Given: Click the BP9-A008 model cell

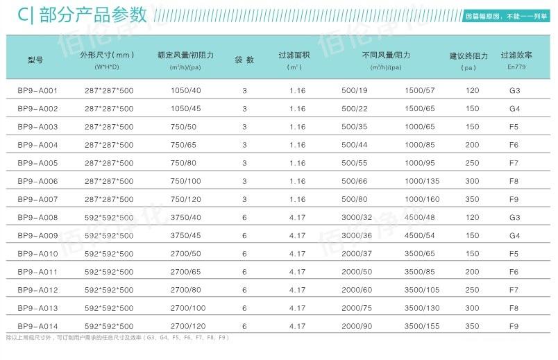Looking at the screenshot, I should point(37,217).
